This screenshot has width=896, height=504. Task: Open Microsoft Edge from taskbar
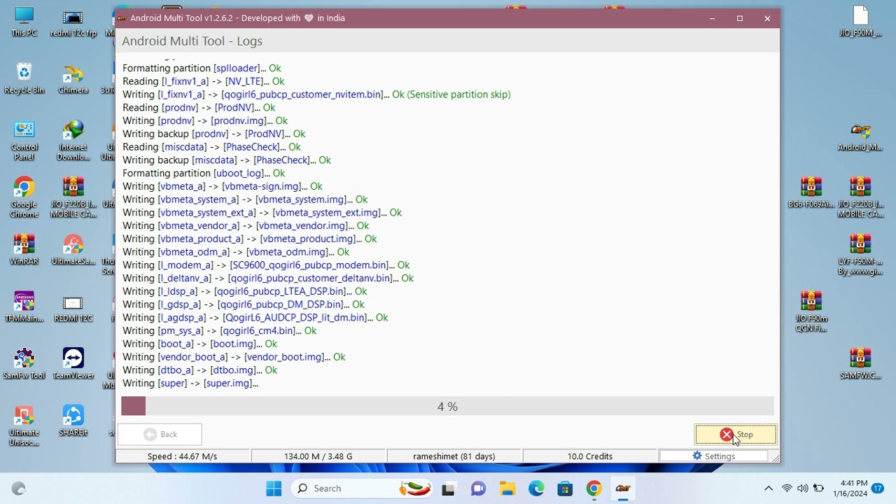coord(536,489)
